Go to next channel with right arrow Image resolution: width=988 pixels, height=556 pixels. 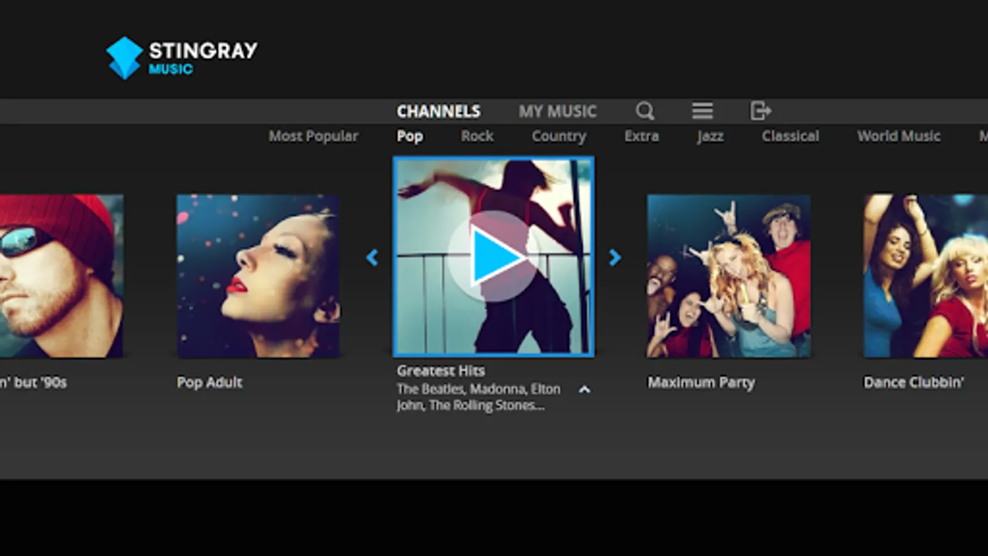pos(615,257)
